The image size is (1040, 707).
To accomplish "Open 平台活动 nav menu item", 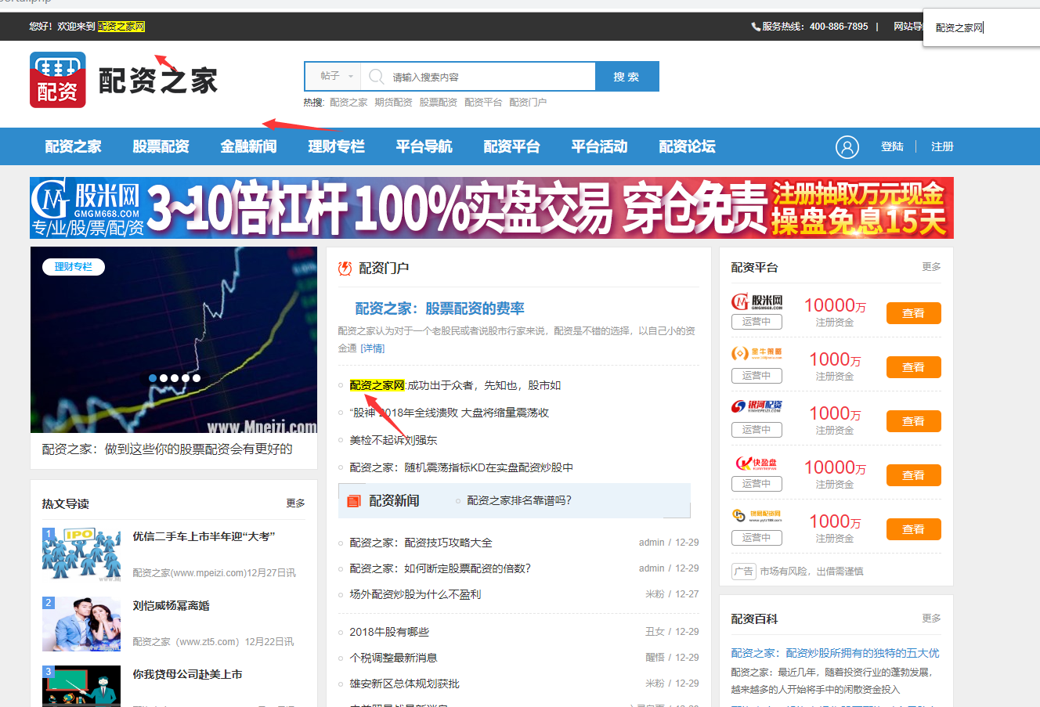I will [600, 146].
